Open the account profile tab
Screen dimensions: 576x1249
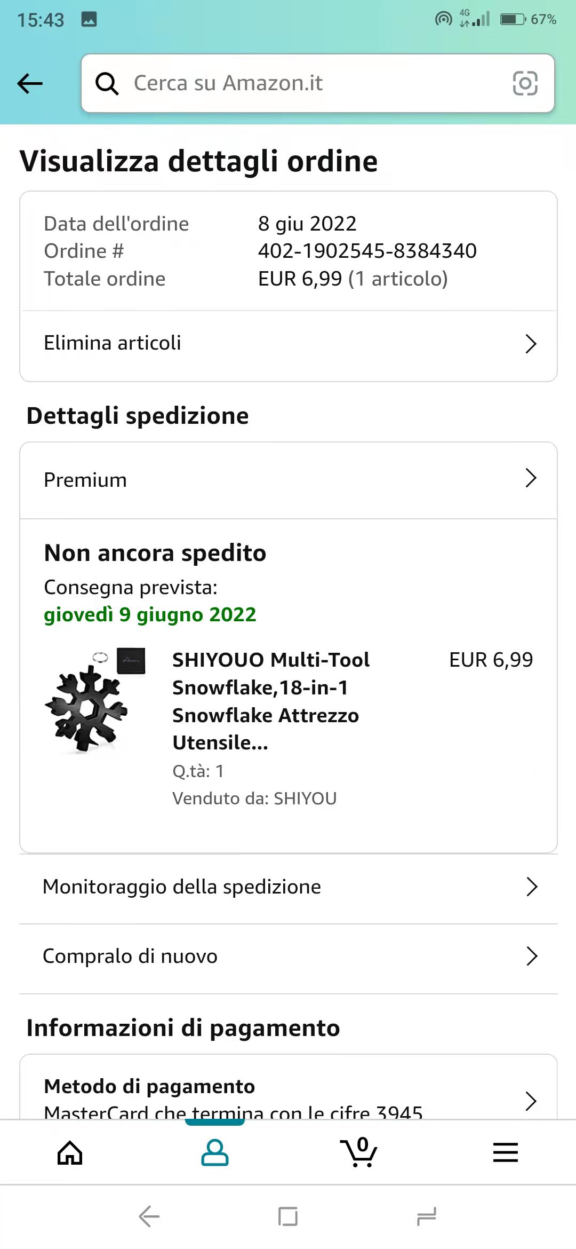[215, 1152]
